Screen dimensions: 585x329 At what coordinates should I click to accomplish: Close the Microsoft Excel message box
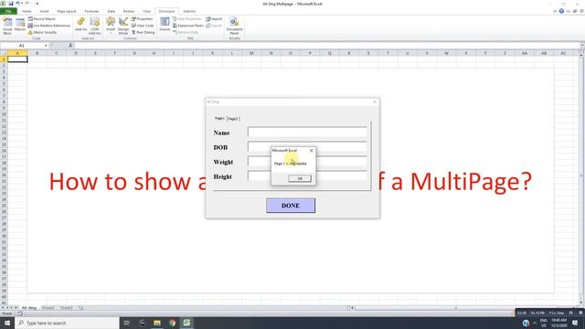point(311,150)
